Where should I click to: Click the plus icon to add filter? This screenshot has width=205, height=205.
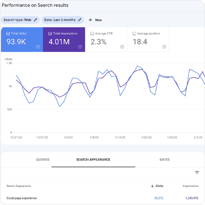[x=90, y=20]
